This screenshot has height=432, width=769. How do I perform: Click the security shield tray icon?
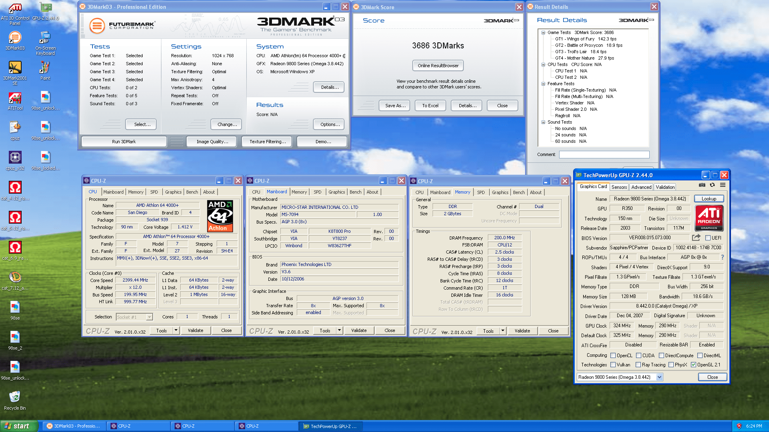pos(739,426)
